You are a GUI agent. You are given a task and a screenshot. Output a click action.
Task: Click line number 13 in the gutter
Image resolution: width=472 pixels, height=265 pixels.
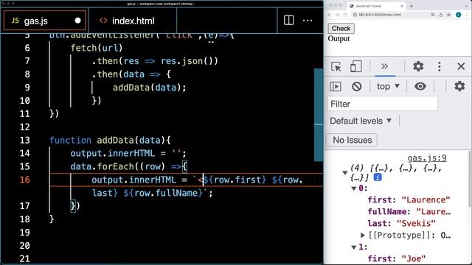tap(24, 141)
